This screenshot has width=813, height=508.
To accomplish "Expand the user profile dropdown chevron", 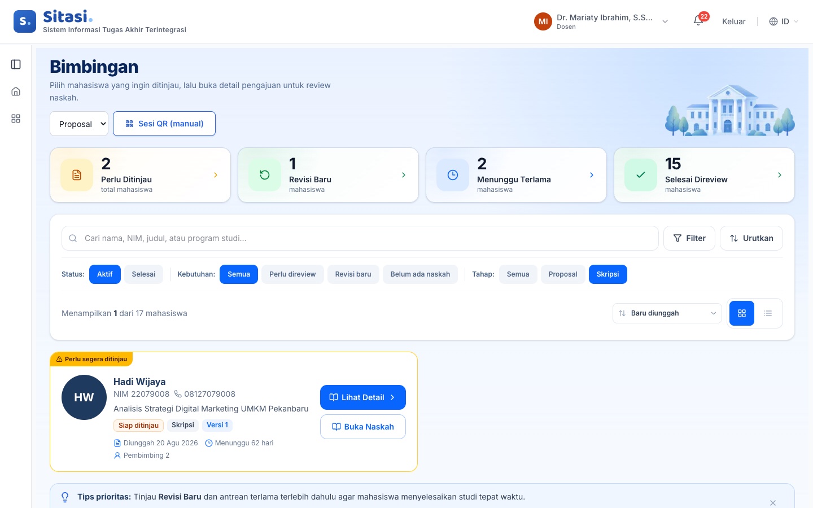I will (x=665, y=21).
